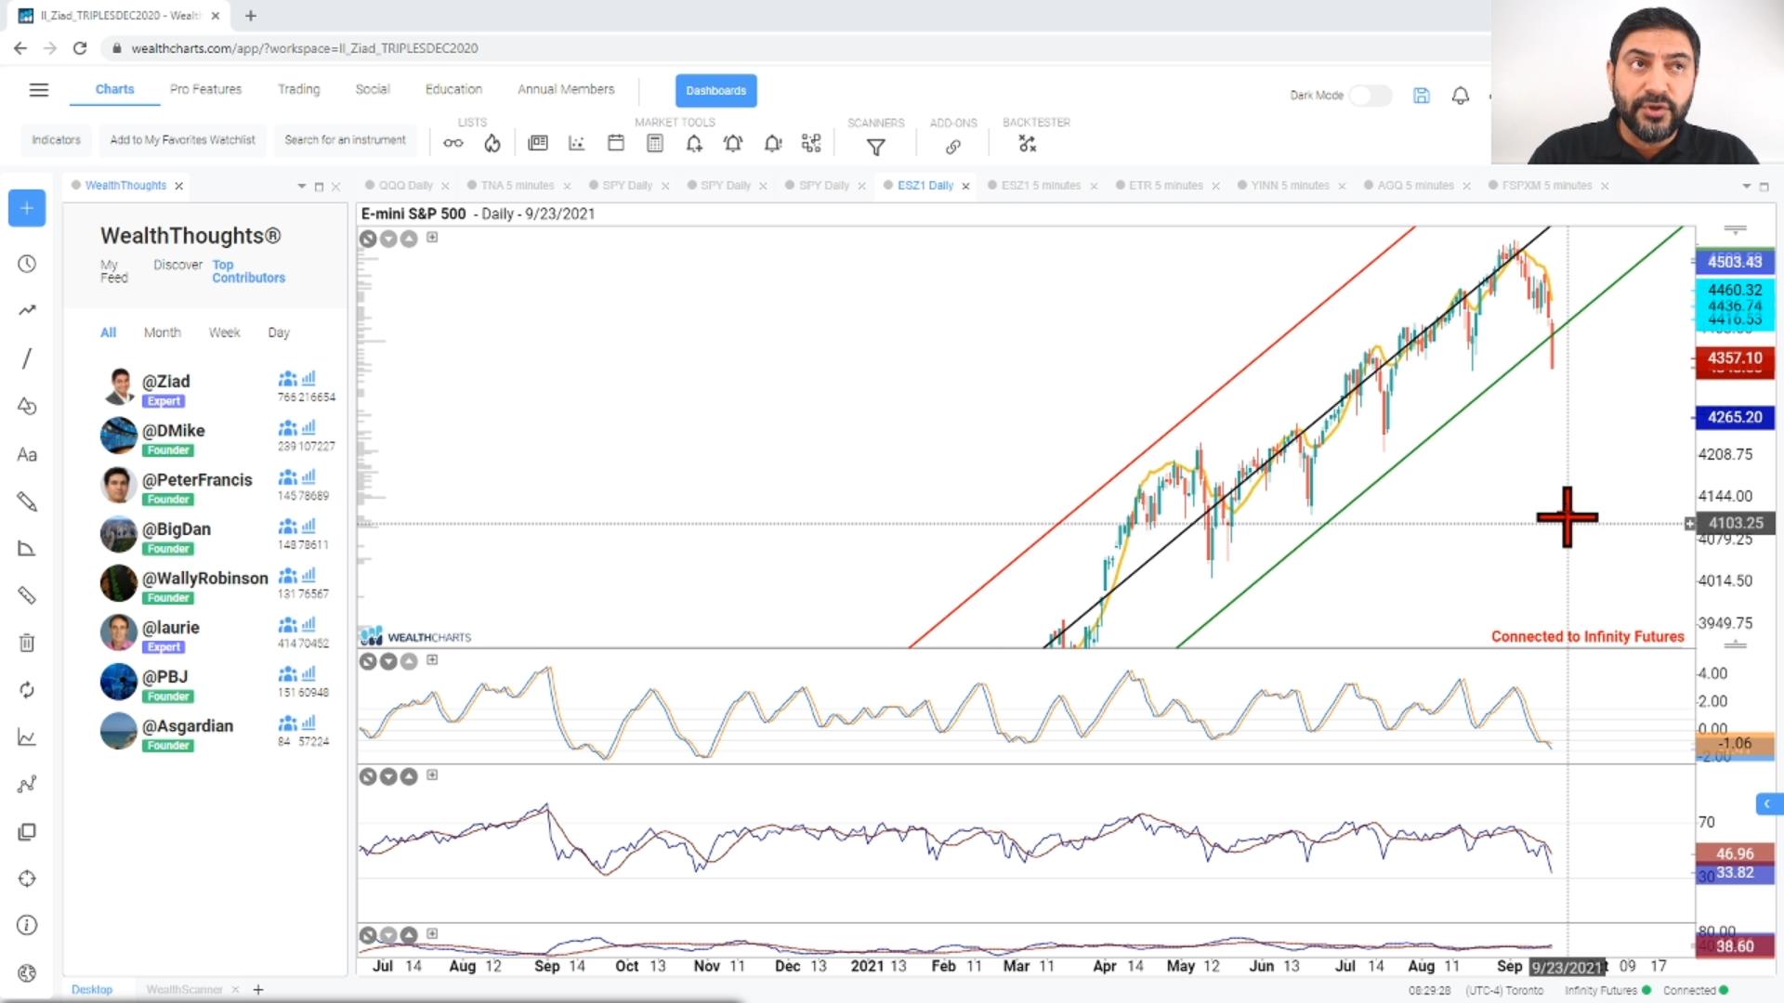Click the Indicators button
1784x1003 pixels.
56,140
